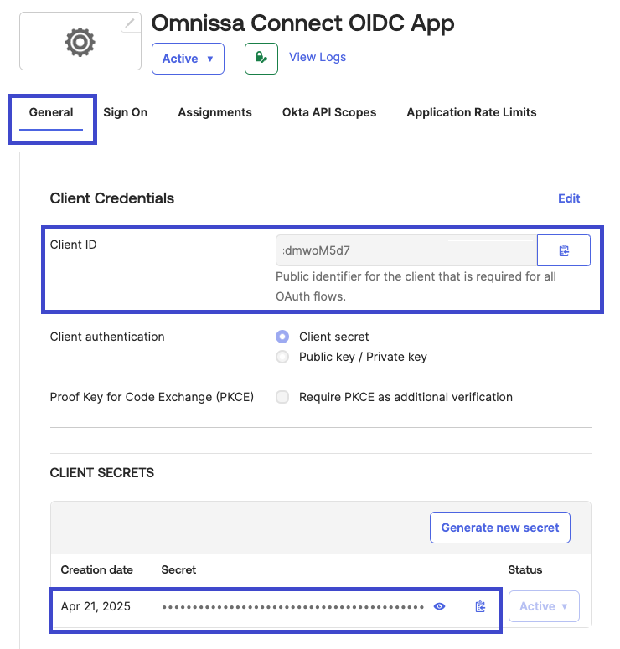Viewport: 620px width, 649px height.
Task: Click the Secret column header
Action: (178, 570)
